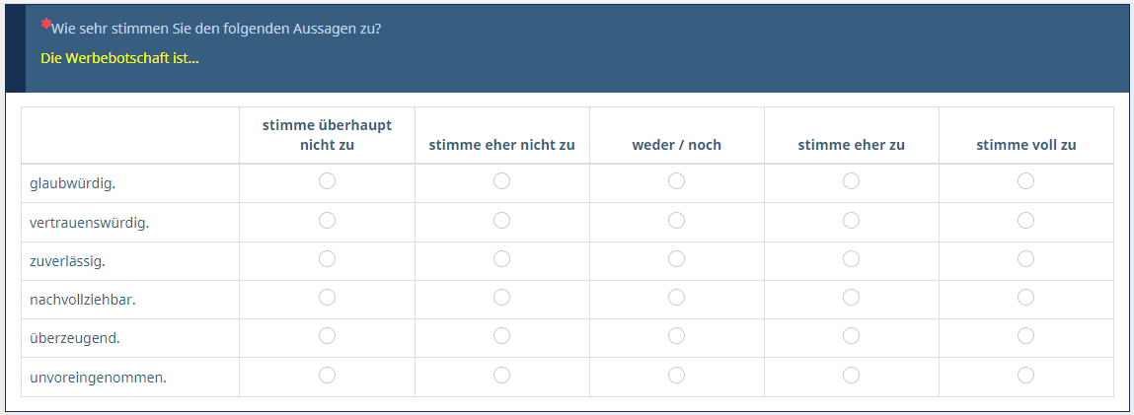1134x415 pixels.
Task: Select 'stimme eher zu' for vertrauenswürdig
Action: point(851,220)
